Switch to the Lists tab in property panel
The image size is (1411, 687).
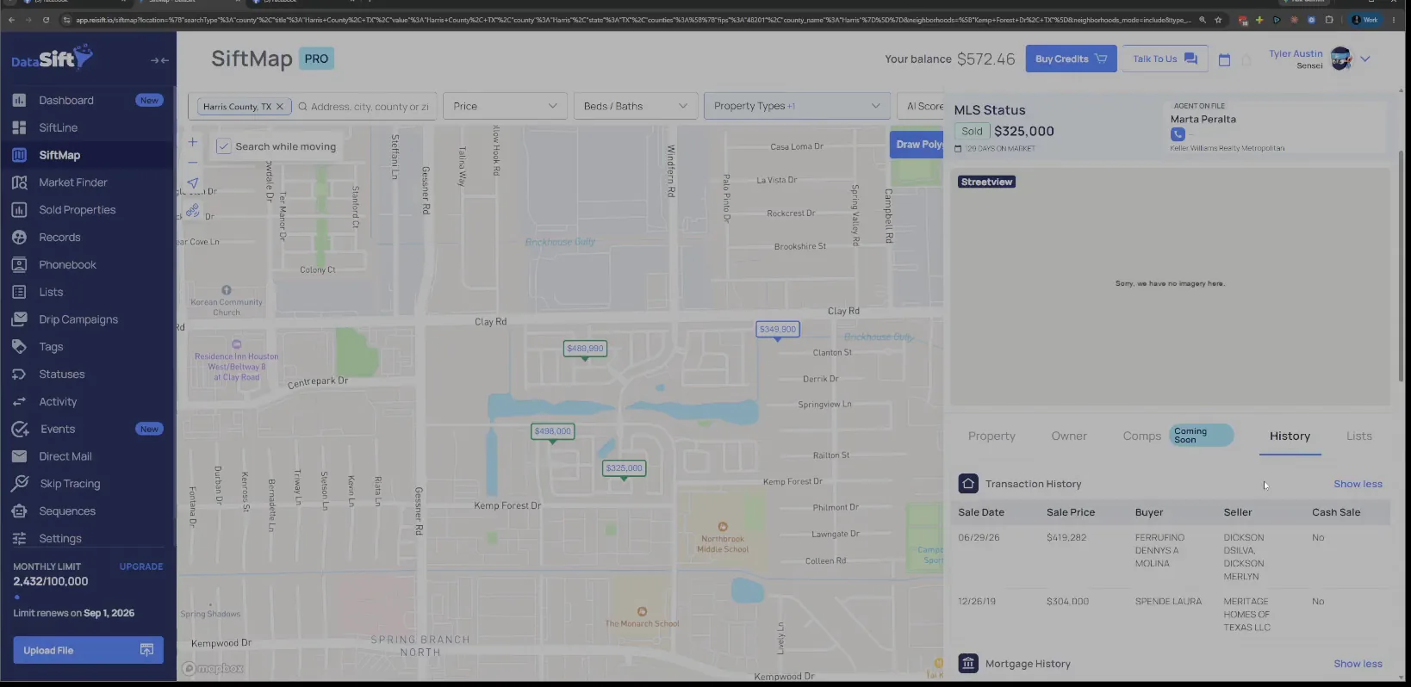coord(1359,436)
